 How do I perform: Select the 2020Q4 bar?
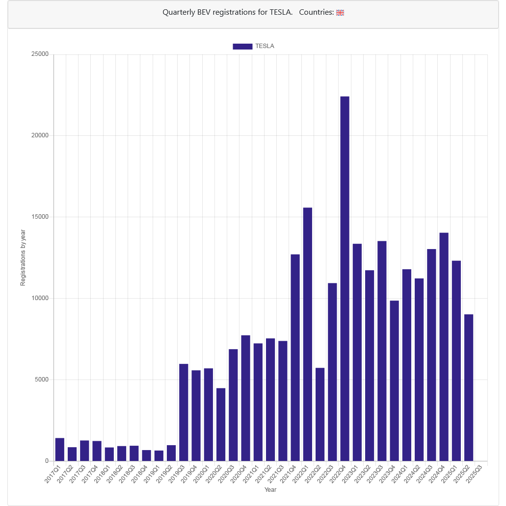click(245, 398)
